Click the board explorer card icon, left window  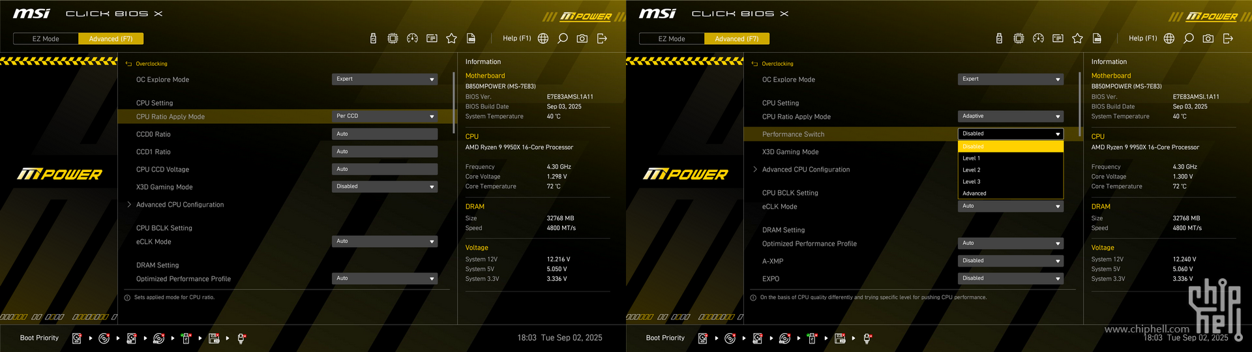(432, 38)
